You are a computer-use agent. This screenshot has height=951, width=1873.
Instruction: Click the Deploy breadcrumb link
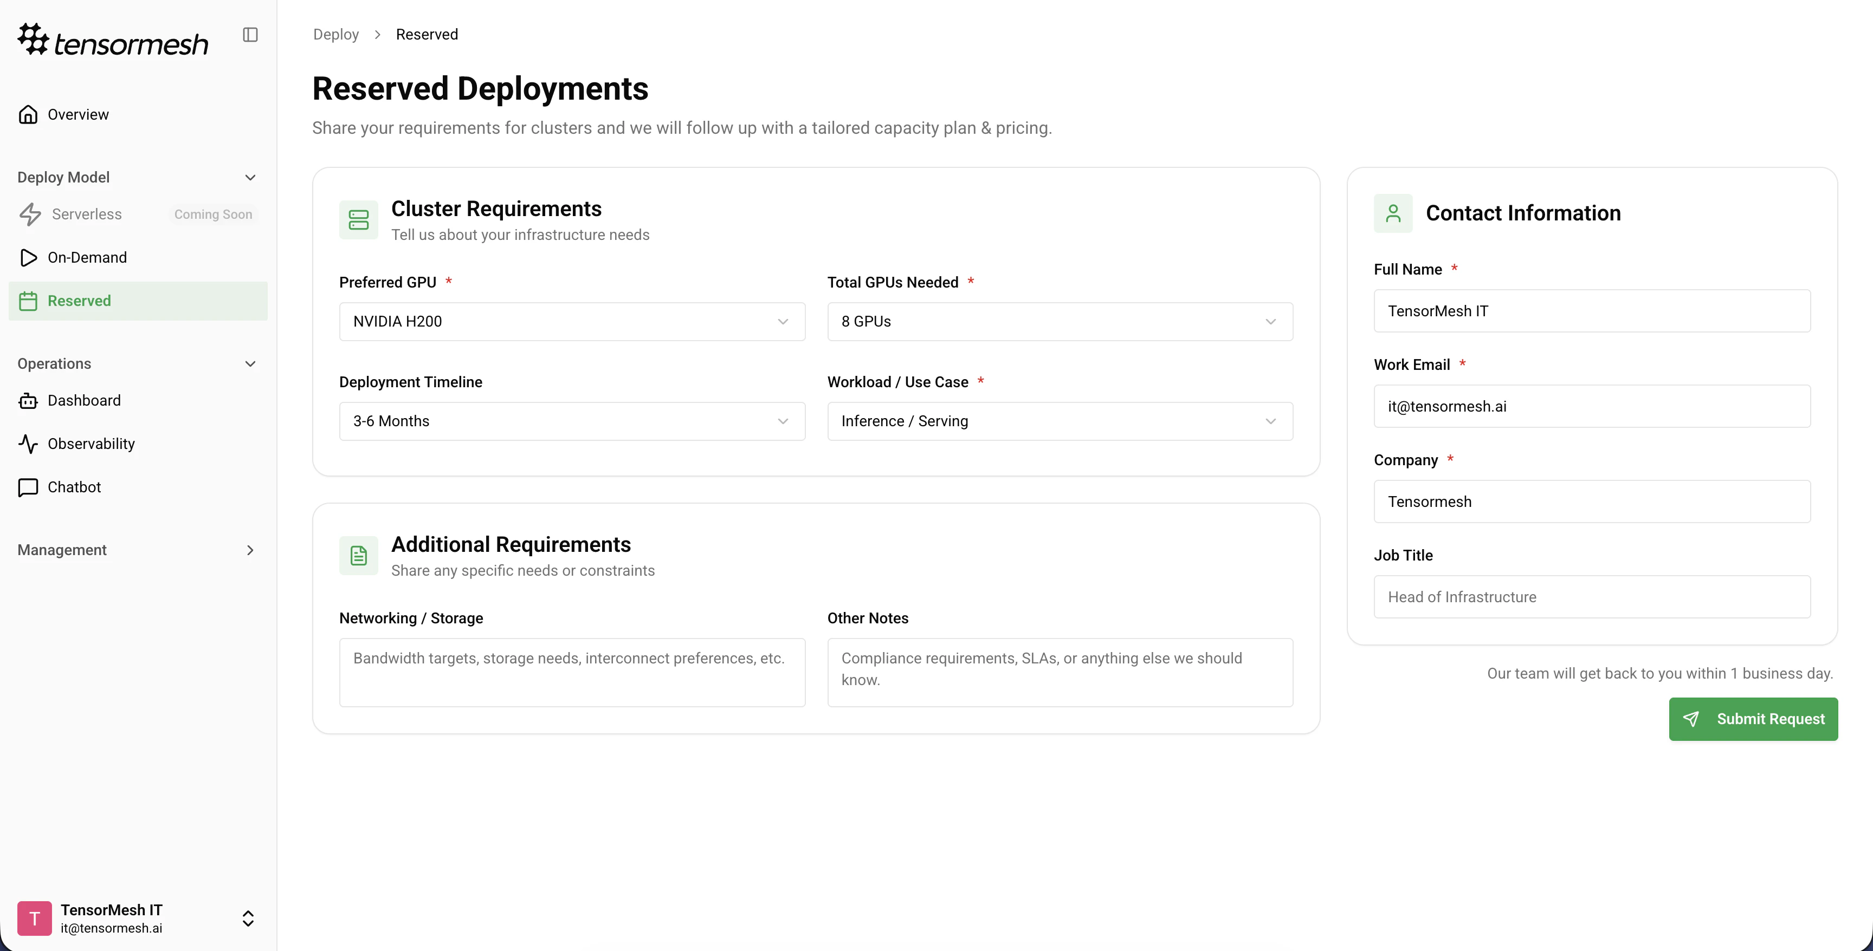pos(336,35)
